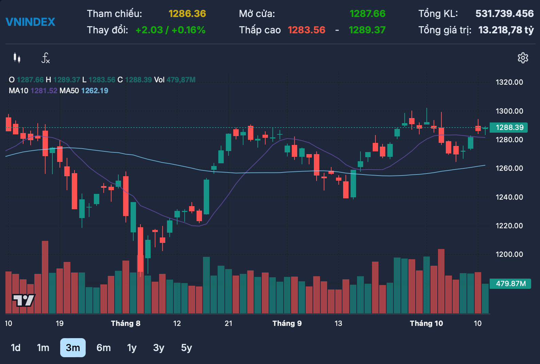
Task: Select the active 3m timeframe
Action: 73,348
